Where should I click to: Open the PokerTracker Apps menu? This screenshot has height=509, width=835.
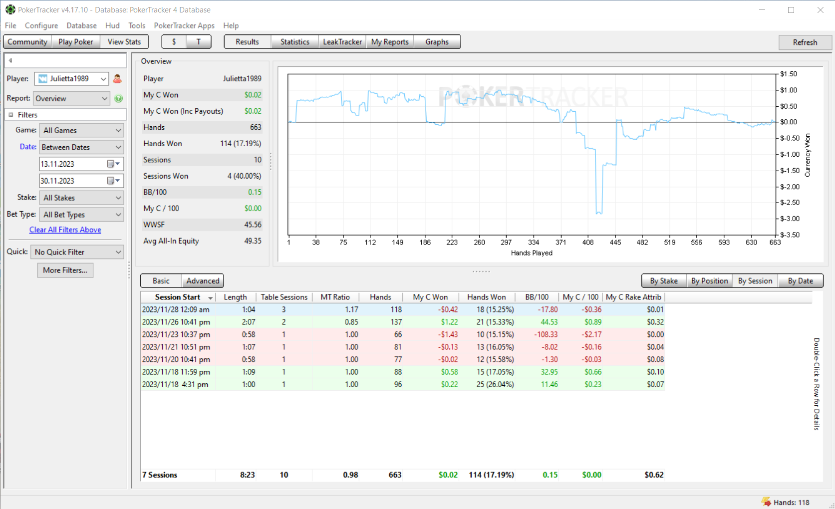[184, 25]
